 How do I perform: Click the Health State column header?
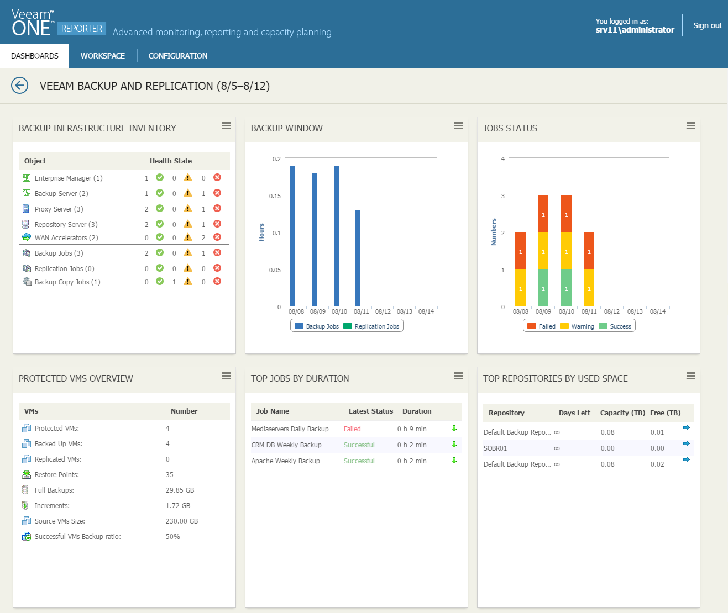point(171,161)
